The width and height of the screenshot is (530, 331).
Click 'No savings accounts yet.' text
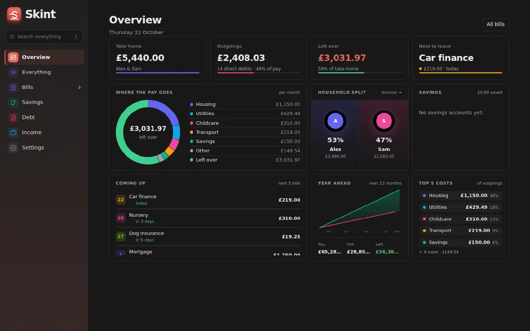[x=451, y=113]
